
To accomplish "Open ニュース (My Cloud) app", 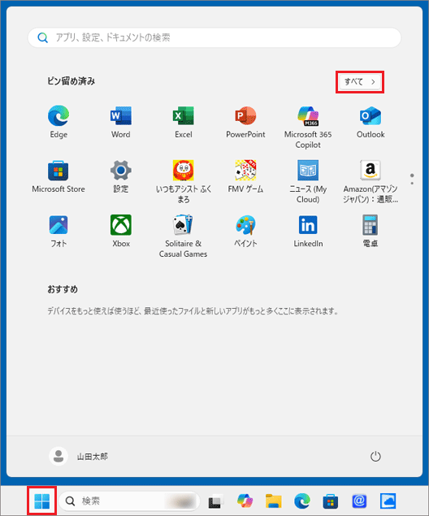I will click(x=308, y=182).
